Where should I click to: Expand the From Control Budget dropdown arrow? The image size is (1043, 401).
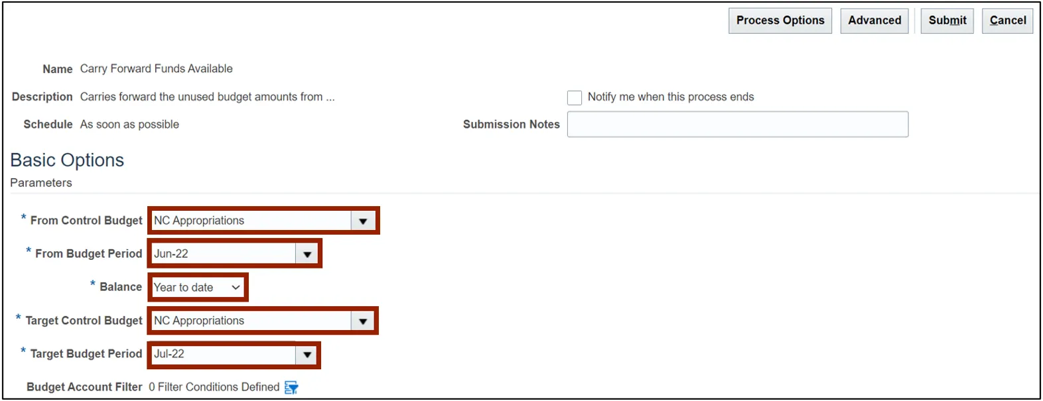pos(363,221)
